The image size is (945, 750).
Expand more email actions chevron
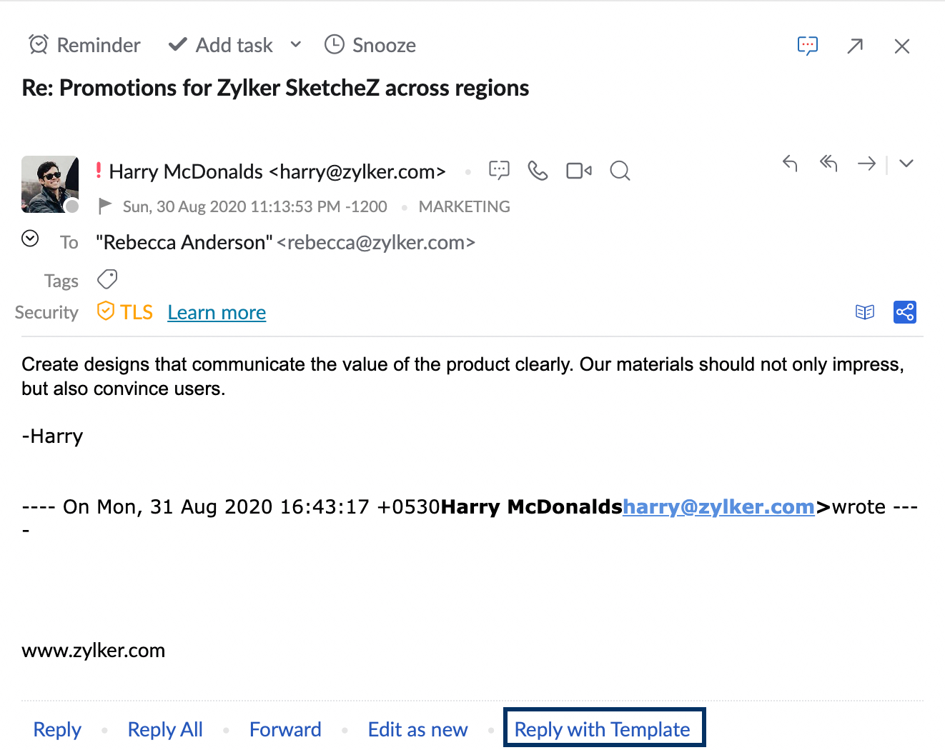(906, 164)
